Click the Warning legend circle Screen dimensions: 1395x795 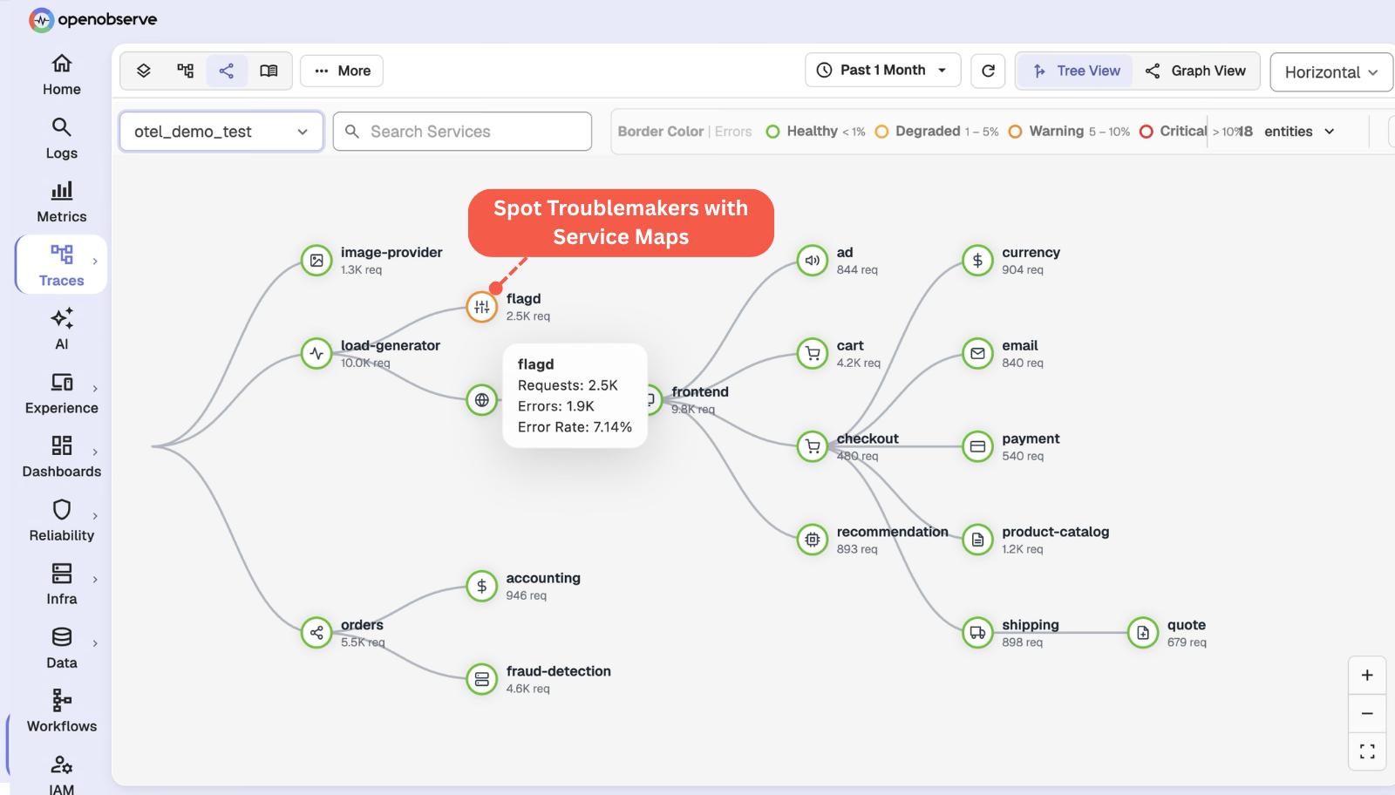[x=1015, y=132]
